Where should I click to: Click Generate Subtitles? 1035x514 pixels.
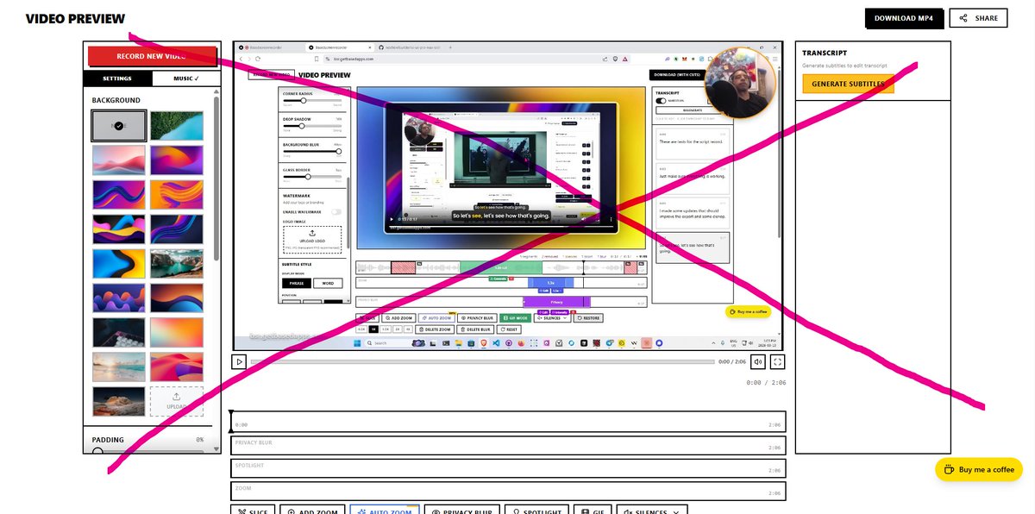[848, 84]
